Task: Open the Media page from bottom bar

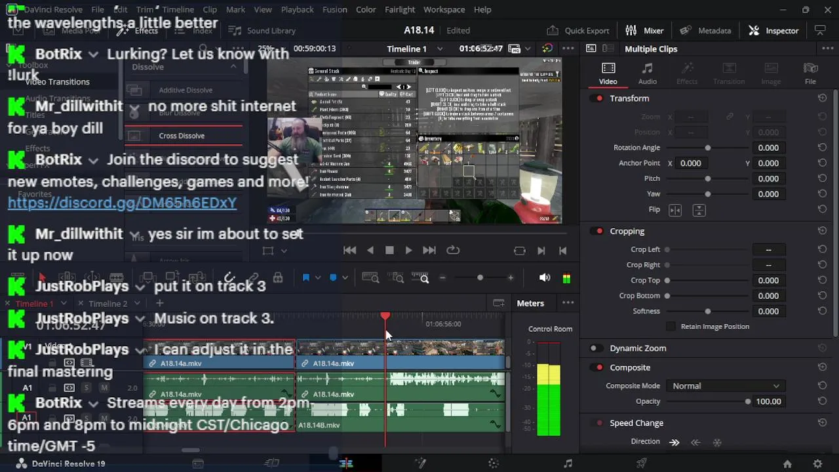Action: pos(198,463)
